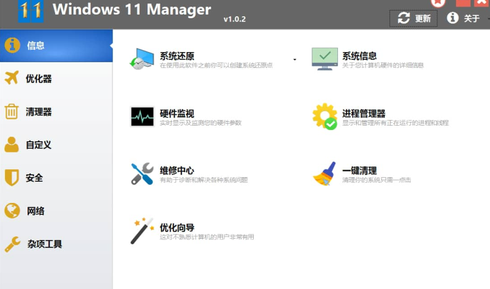Click the wrench icon for 杂项工具
The image size is (490, 289).
[x=13, y=244]
